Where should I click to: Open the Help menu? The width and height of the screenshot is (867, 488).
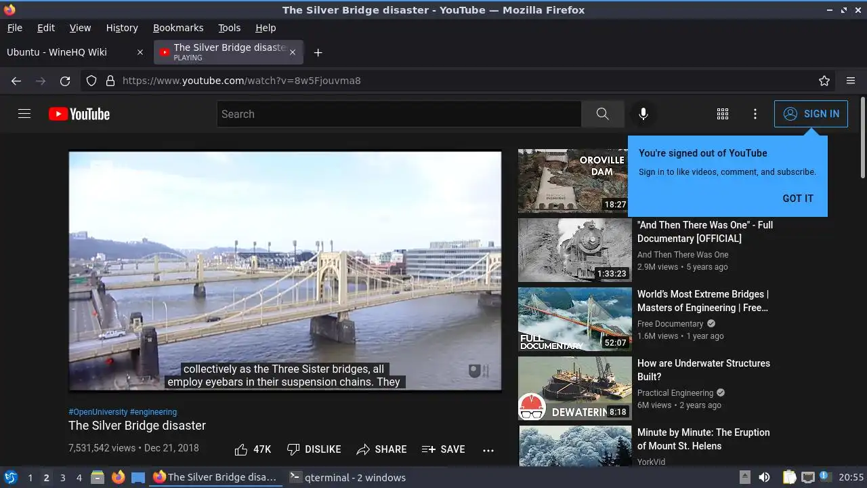266,28
